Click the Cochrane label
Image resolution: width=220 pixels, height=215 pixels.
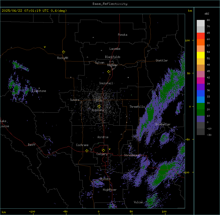tap(82, 145)
